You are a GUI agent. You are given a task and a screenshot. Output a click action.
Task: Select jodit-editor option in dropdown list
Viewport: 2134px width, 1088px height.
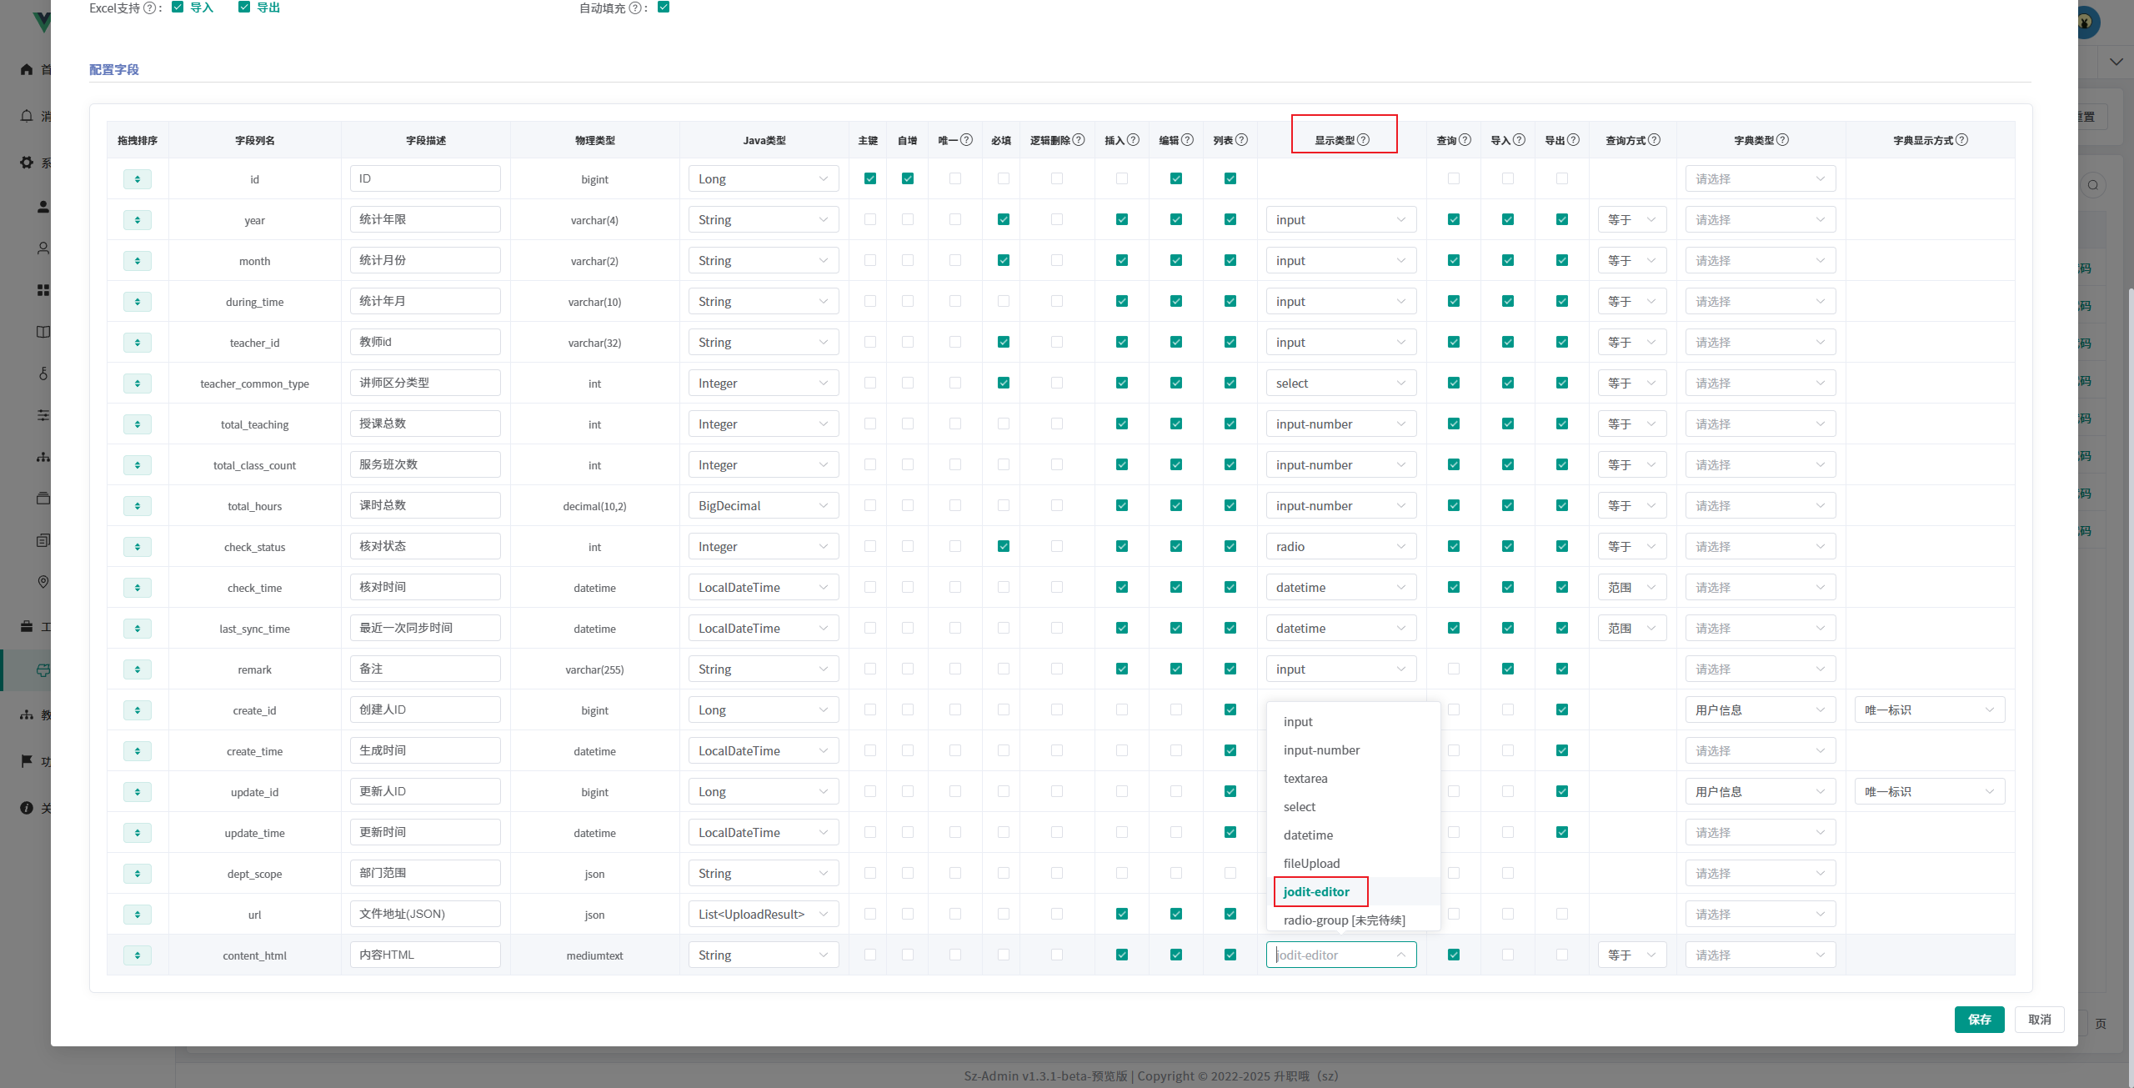1316,892
